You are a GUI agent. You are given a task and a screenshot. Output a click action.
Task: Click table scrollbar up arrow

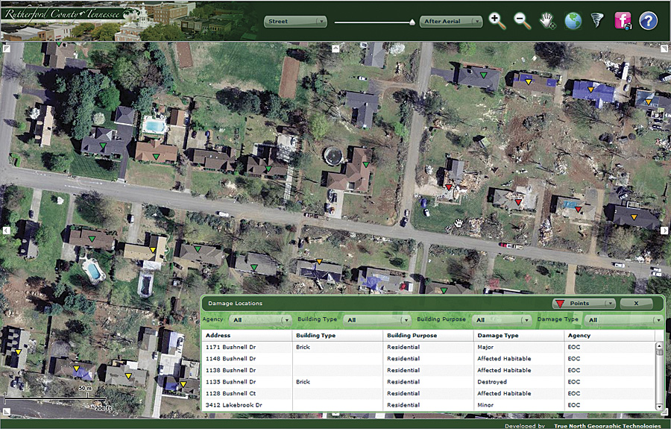(x=659, y=345)
